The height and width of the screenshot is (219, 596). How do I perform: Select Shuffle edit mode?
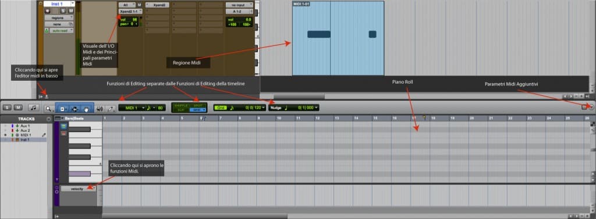180,106
